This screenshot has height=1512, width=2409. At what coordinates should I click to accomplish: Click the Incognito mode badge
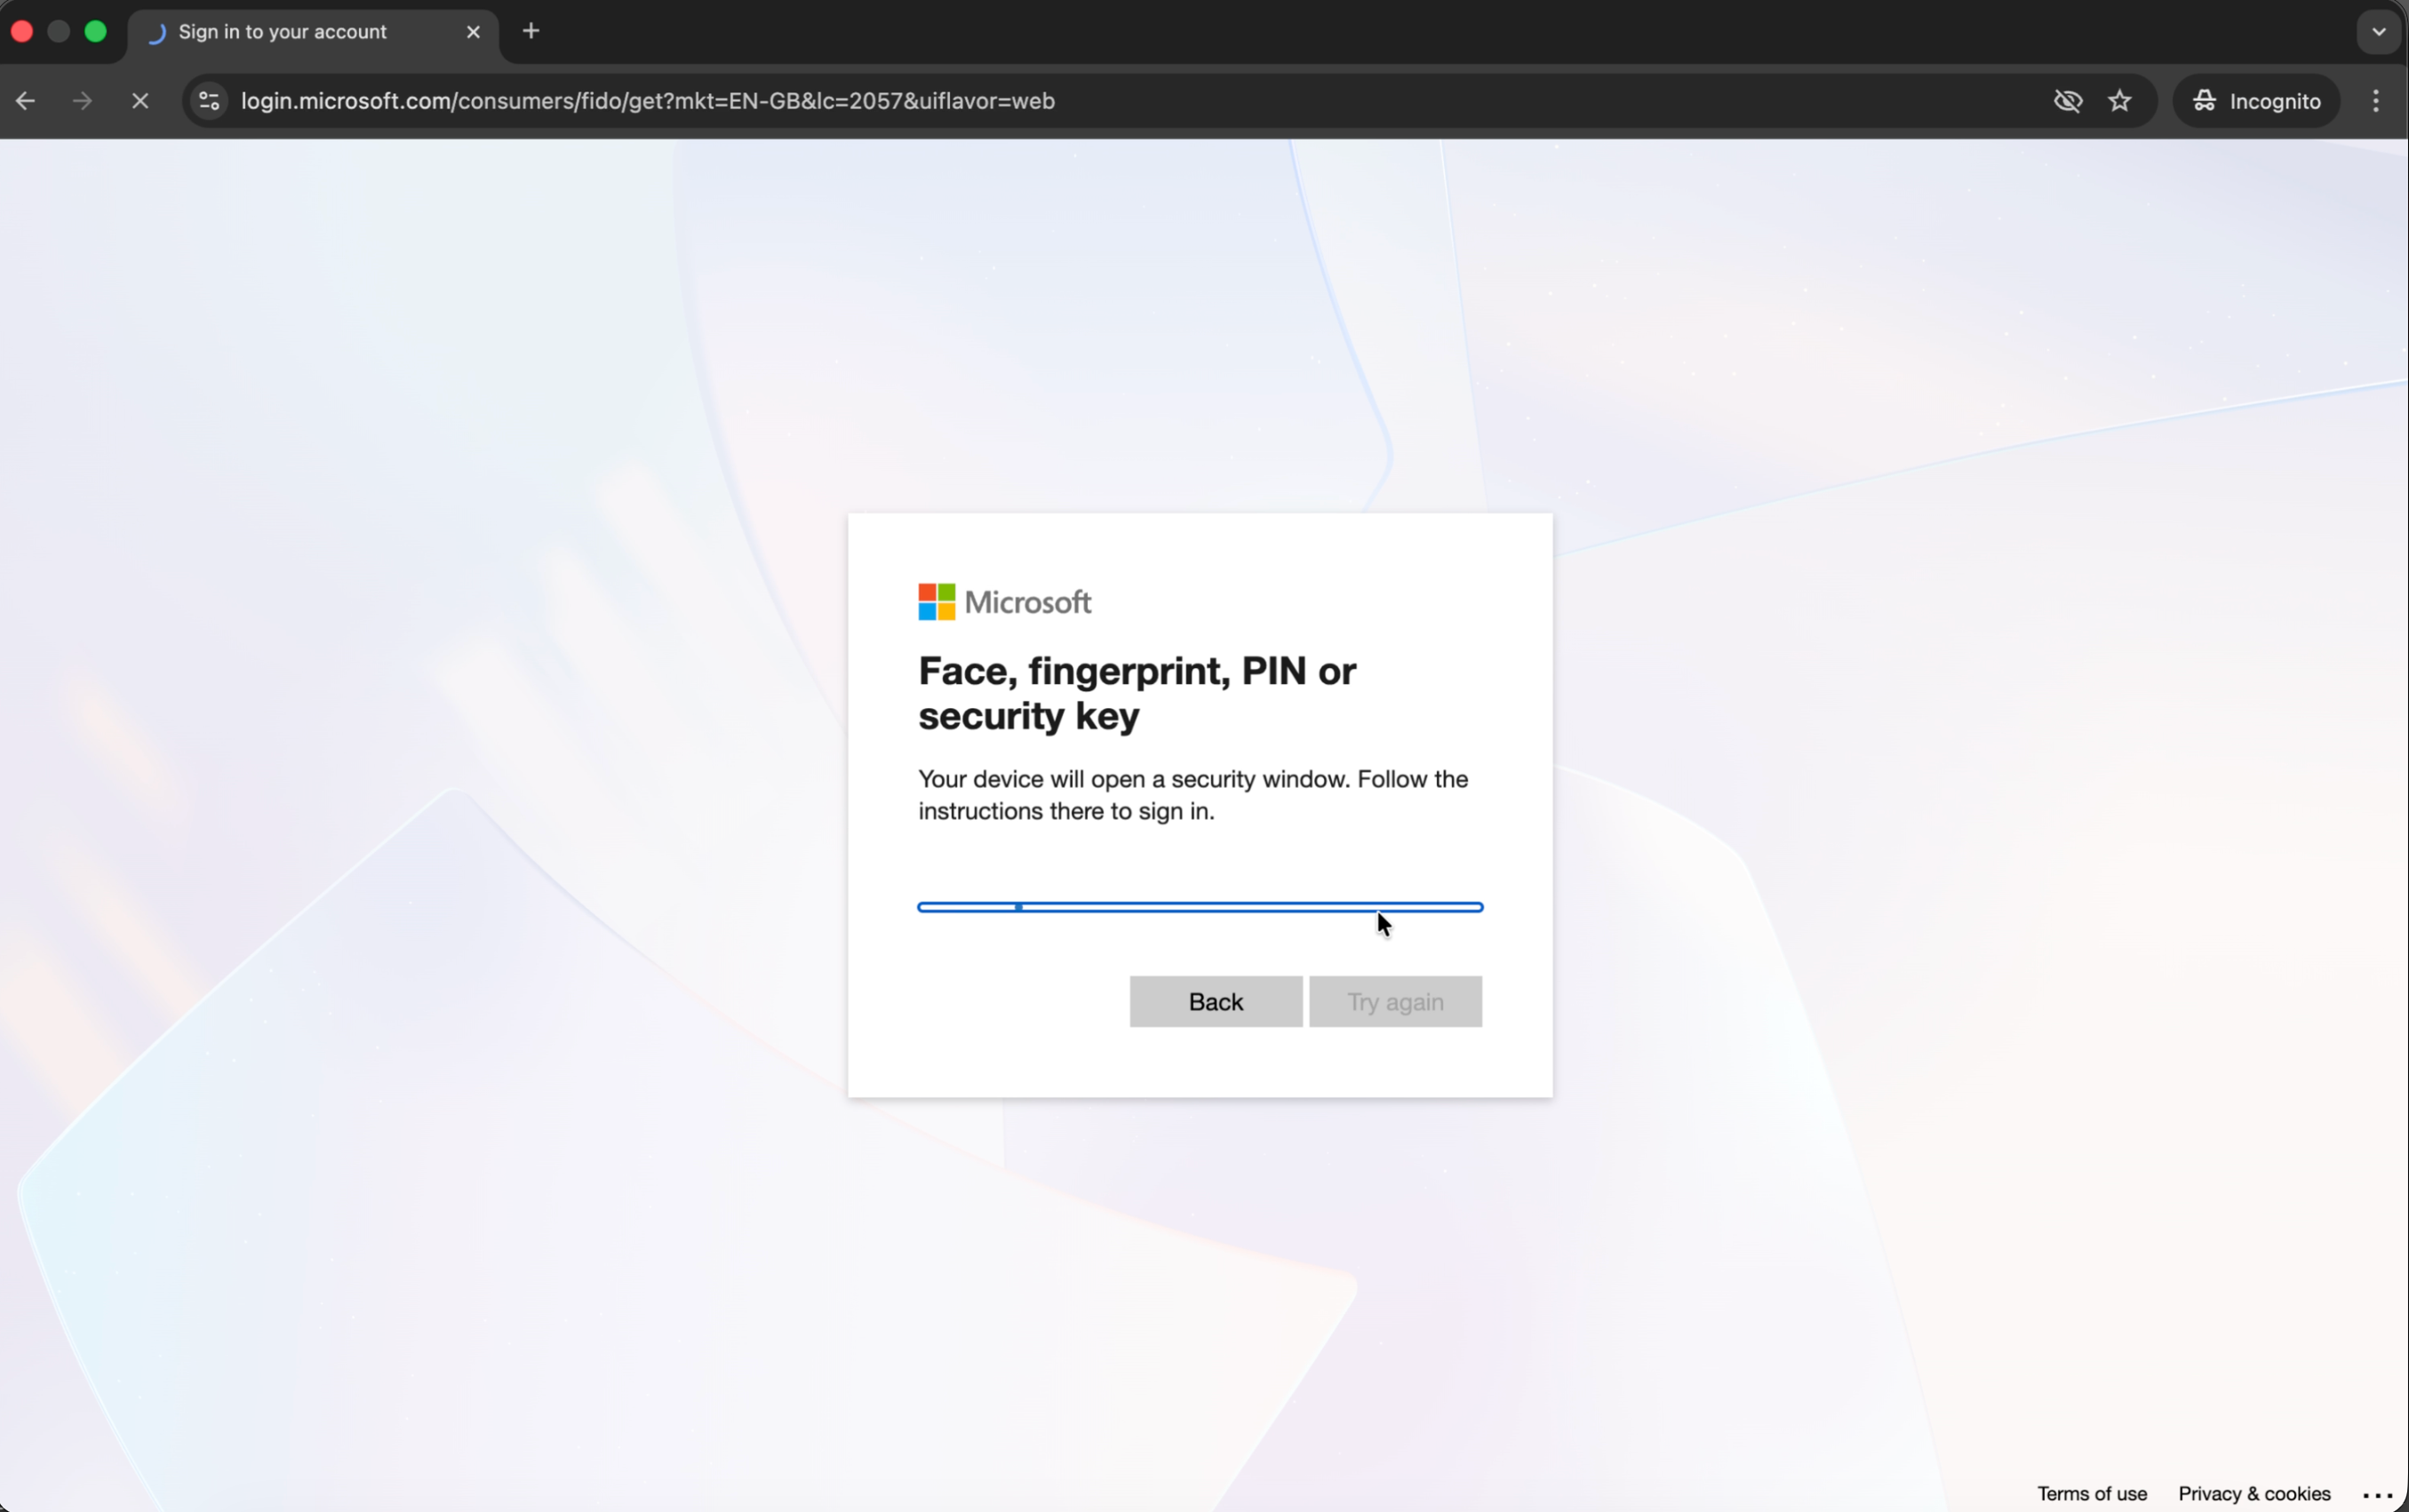[2257, 100]
